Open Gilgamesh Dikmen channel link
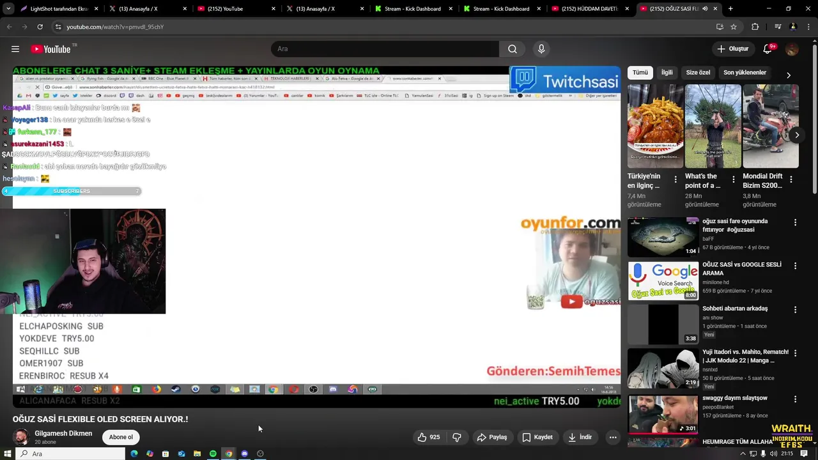This screenshot has width=818, height=460. click(x=63, y=433)
